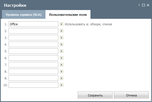Click into custom field number 7 input
Screen dimensions: 152x102
tap(33, 65)
